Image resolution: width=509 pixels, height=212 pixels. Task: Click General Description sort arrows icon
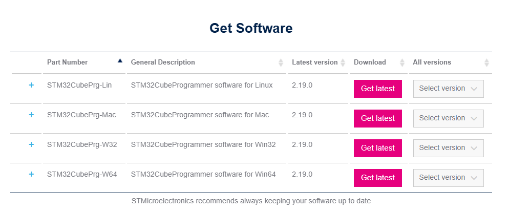[281, 62]
